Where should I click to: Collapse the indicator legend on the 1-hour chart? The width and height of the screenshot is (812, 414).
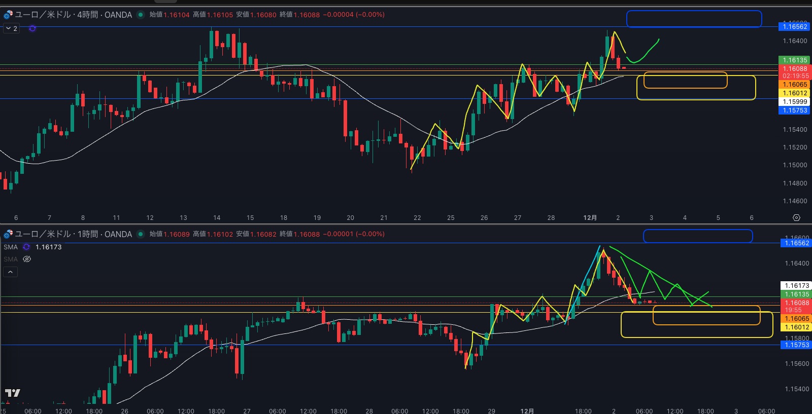[10, 272]
